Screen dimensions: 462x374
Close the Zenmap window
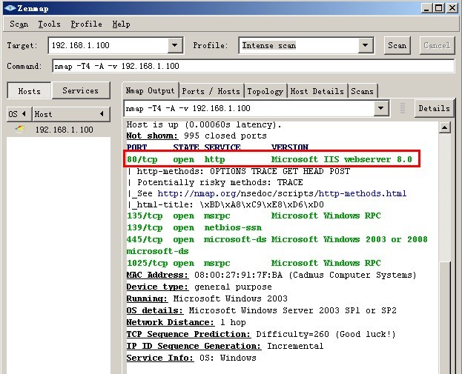pos(452,8)
